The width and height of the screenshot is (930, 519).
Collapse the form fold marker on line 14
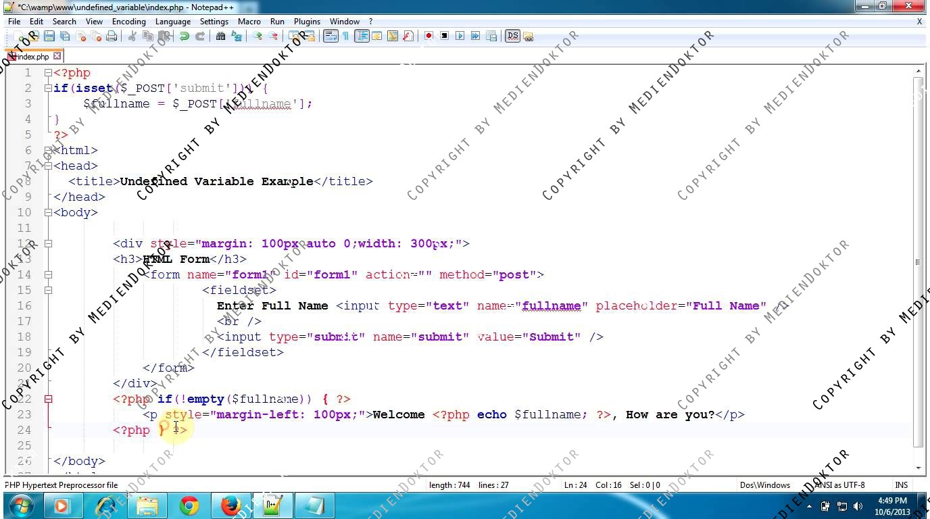(x=48, y=274)
